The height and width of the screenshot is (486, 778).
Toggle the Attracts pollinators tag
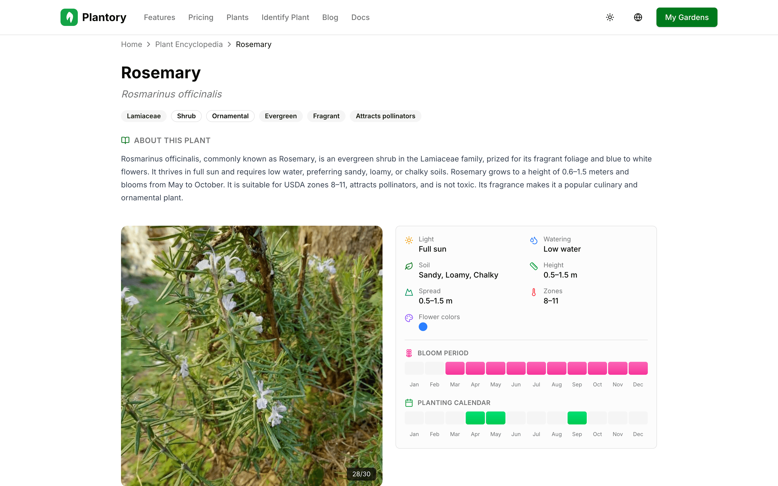click(385, 116)
